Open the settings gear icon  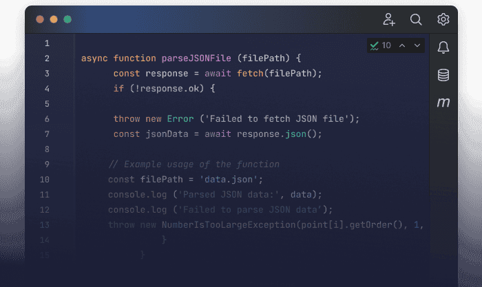443,19
